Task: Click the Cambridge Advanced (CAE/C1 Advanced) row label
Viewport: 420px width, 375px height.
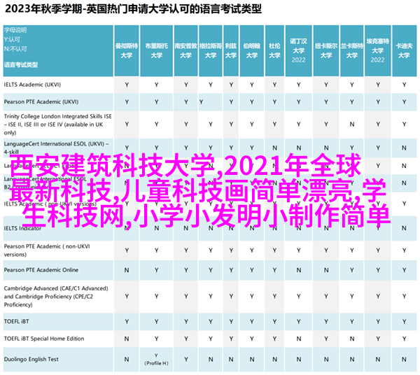Action: pyautogui.click(x=56, y=297)
